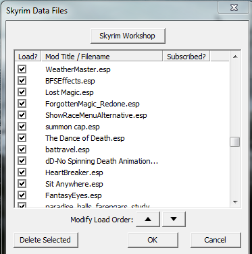The height and width of the screenshot is (254, 252).
Task: Uncheck dD-No Spinning Death Animation checkbox
Action: [x=22, y=161]
